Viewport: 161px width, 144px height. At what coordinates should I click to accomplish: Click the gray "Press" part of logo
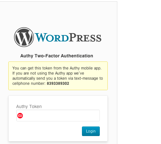coord(85,37)
